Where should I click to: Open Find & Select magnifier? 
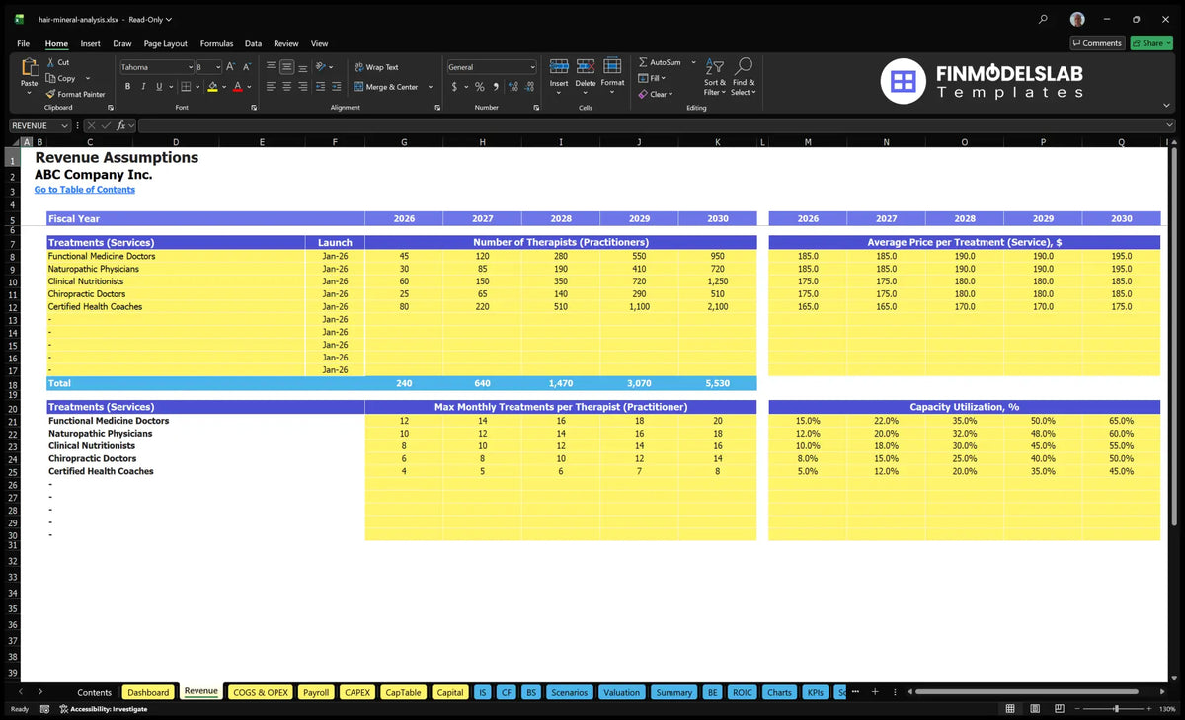[744, 66]
